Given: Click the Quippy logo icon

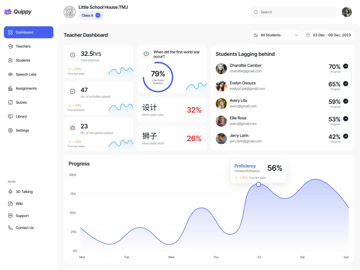Looking at the screenshot, I should pyautogui.click(x=8, y=12).
